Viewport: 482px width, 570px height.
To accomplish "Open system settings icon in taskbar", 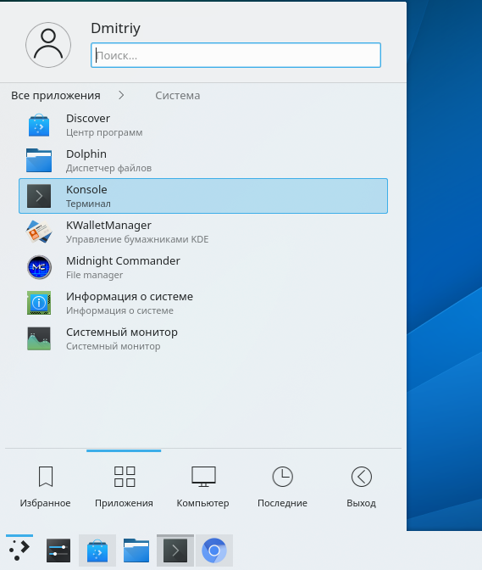I will point(58,550).
